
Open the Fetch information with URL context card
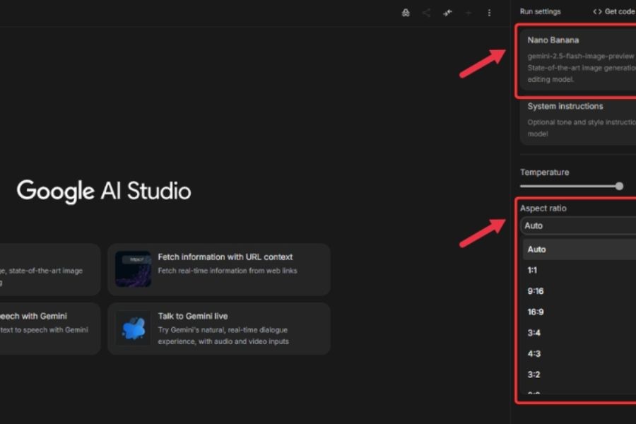tap(225, 257)
